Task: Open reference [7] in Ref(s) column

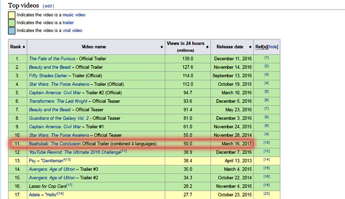Action: coord(267,109)
